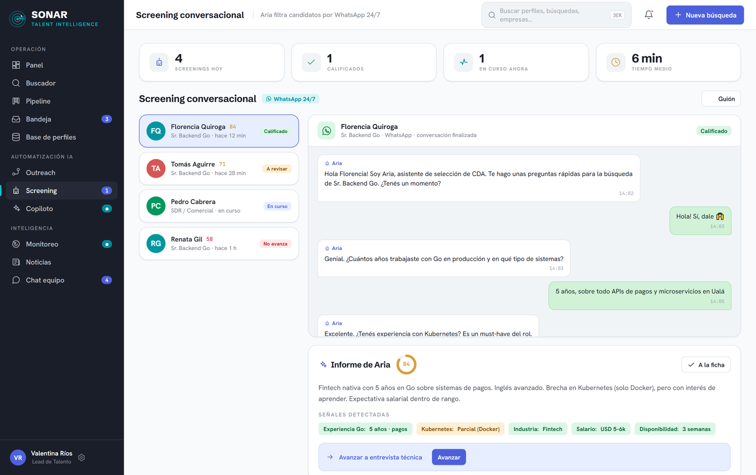Click the En curso status tag
The width and height of the screenshot is (756, 475).
pos(277,206)
